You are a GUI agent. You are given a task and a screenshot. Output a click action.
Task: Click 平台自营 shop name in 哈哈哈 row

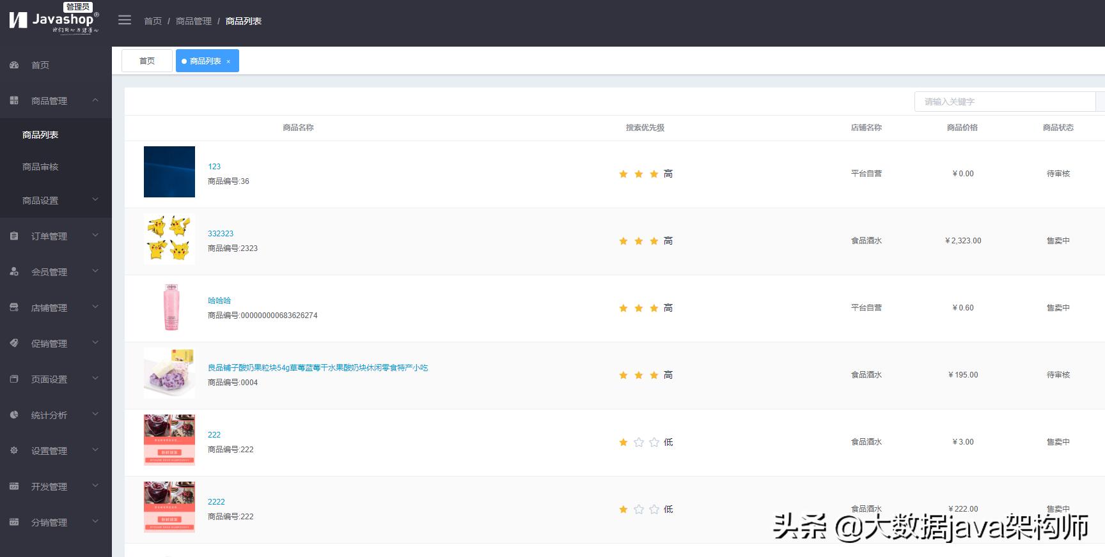(866, 308)
